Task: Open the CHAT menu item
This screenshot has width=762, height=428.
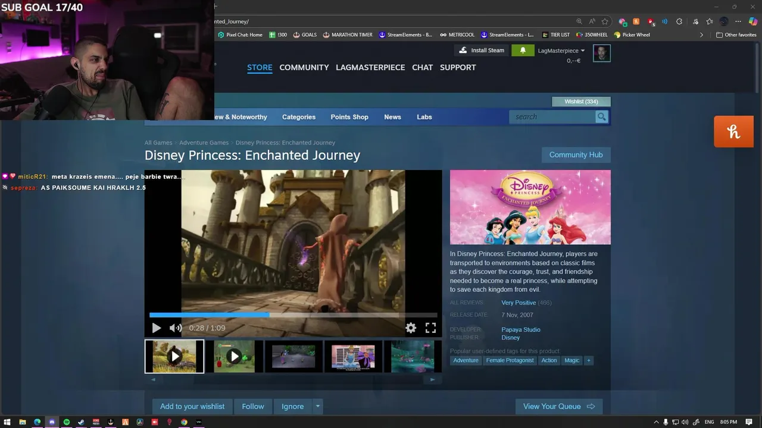Action: pos(422,67)
